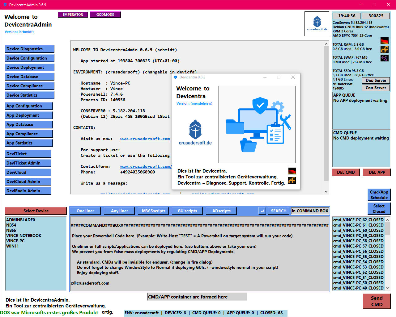The image size is (396, 317).
Task: Click the crusadersoft.de logo in the top header
Action: tap(317, 24)
